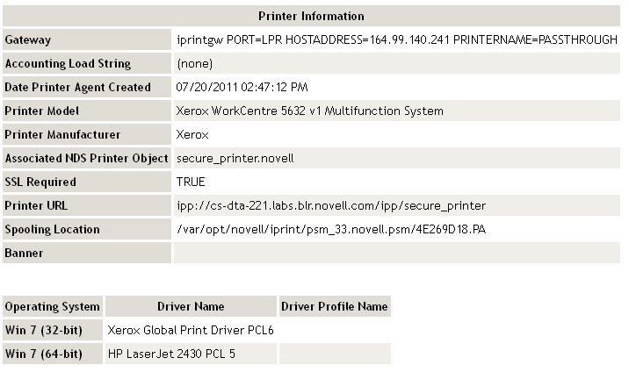Click the SSL Required TRUE value

(191, 182)
